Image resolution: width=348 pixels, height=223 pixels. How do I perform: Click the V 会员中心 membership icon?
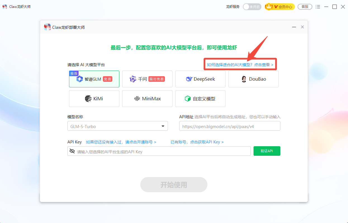pyautogui.click(x=280, y=6)
